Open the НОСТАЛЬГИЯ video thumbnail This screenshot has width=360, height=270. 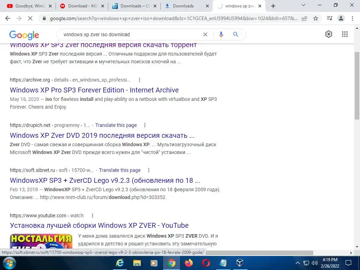[x=41, y=241]
